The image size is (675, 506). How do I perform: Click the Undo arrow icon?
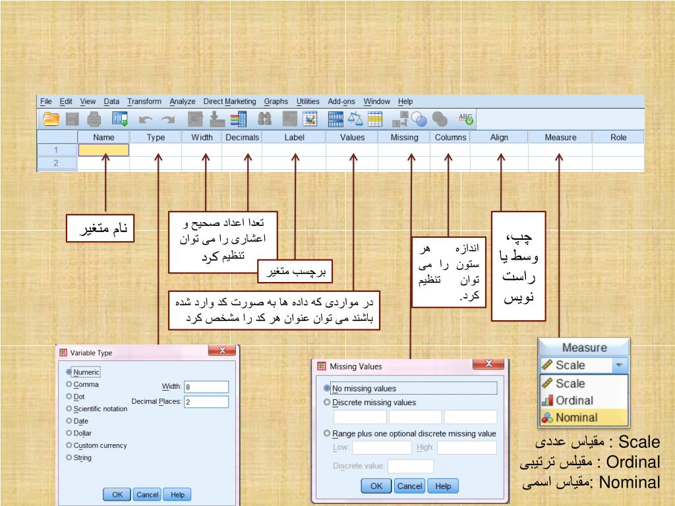[146, 120]
